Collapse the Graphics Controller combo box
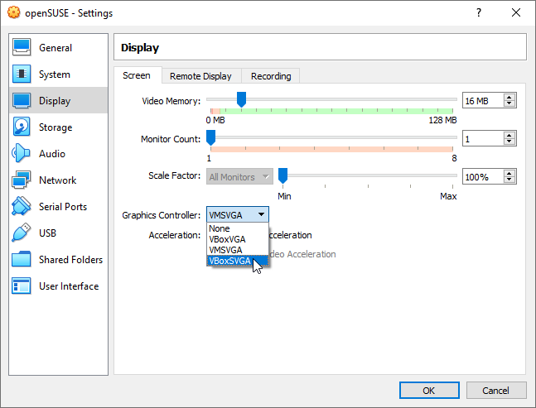This screenshot has height=408, width=536. point(238,214)
